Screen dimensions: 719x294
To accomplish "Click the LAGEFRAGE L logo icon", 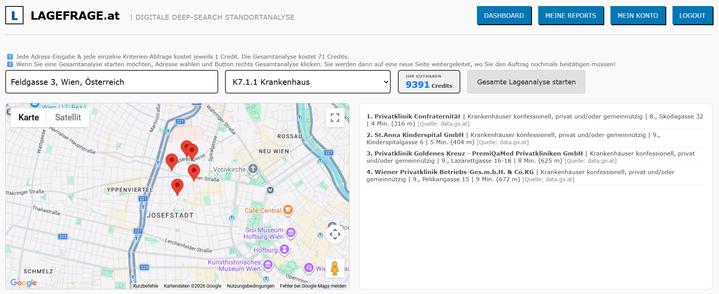I will pyautogui.click(x=14, y=16).
